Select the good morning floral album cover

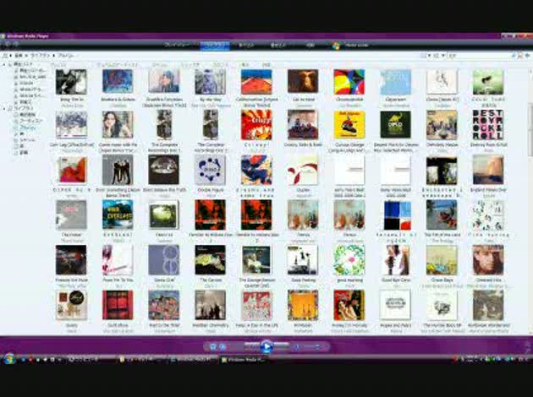tap(349, 260)
